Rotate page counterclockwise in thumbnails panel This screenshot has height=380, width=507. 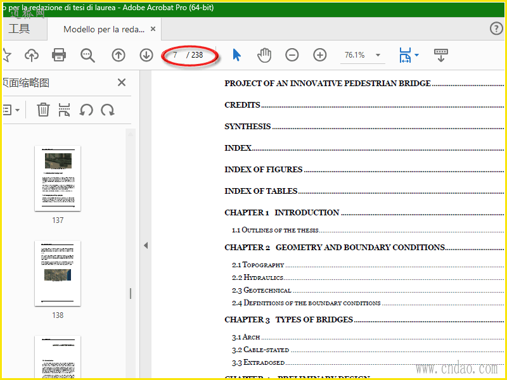click(86, 110)
